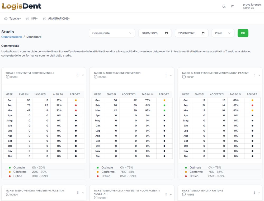Open three-dot menu of Tasso Accettazione Nuovi Pazienti
The height and width of the screenshot is (201, 264).
254,75
